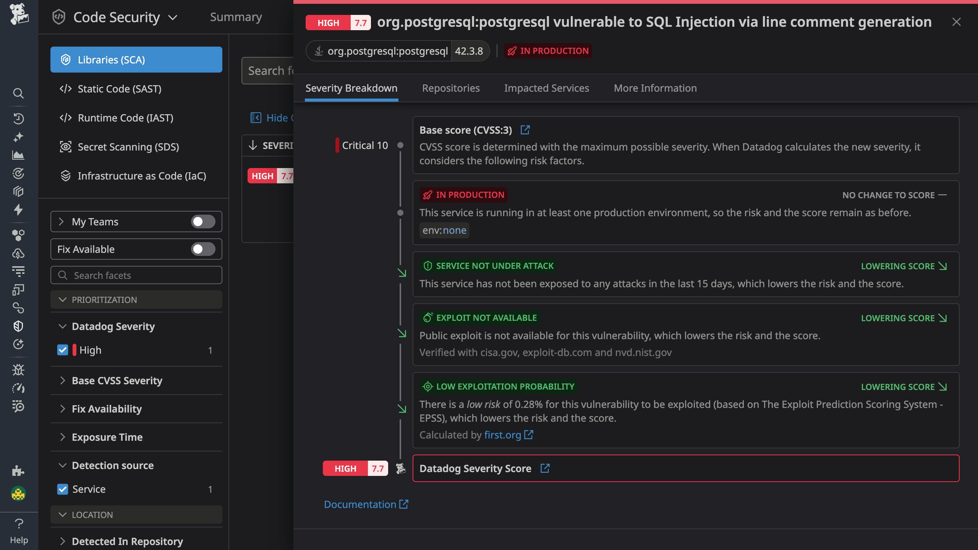This screenshot has width=978, height=550.
Task: Open the Documentation link
Action: (361, 504)
